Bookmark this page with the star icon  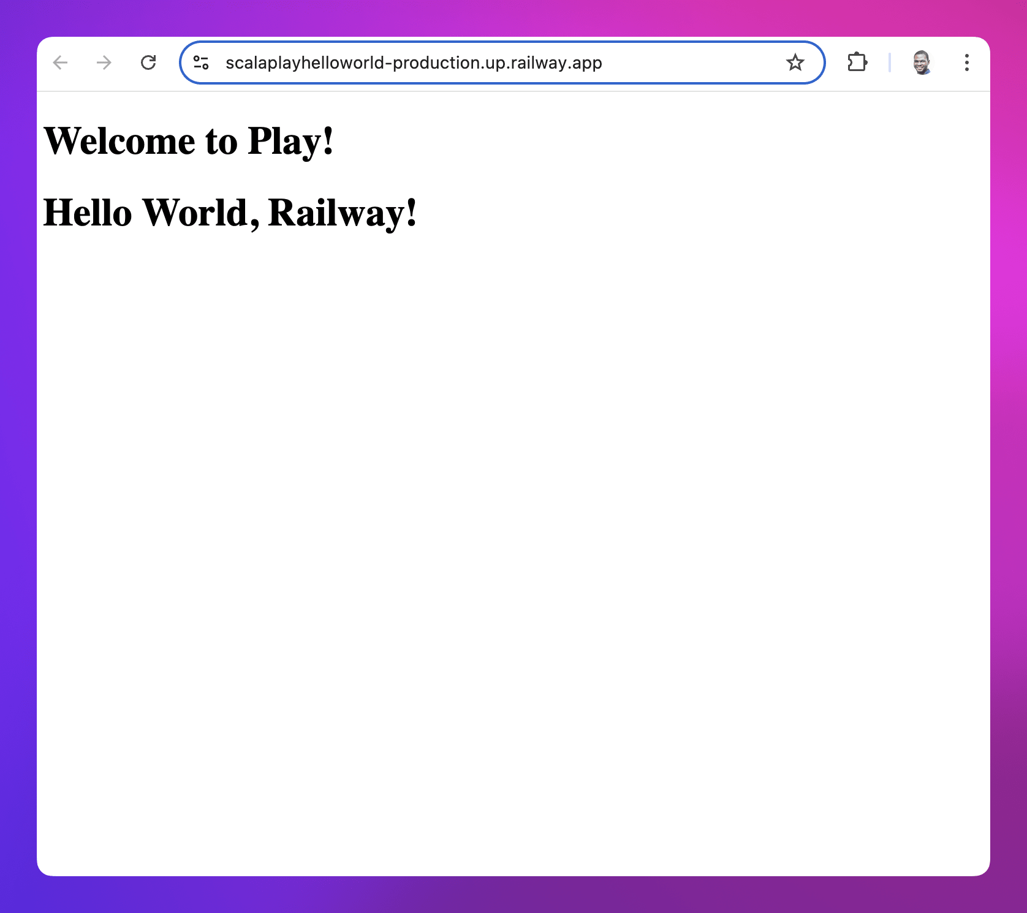795,63
